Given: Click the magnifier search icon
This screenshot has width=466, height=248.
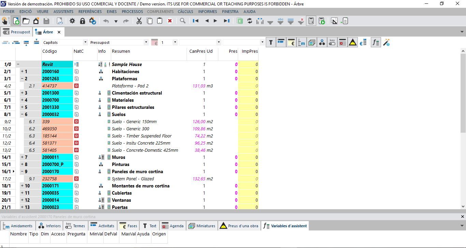Looking at the screenshot, I should point(183,21).
